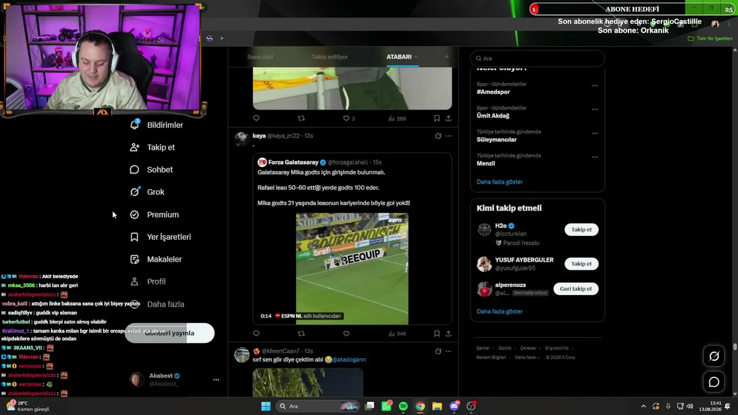
Task: Open Bildirimler notifications bell icon
Action: click(x=134, y=124)
